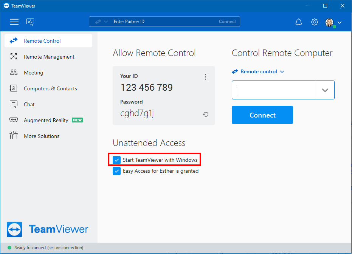This screenshot has height=254, width=352.
Task: Click the TeamViewer icon in title bar
Action: click(6, 6)
